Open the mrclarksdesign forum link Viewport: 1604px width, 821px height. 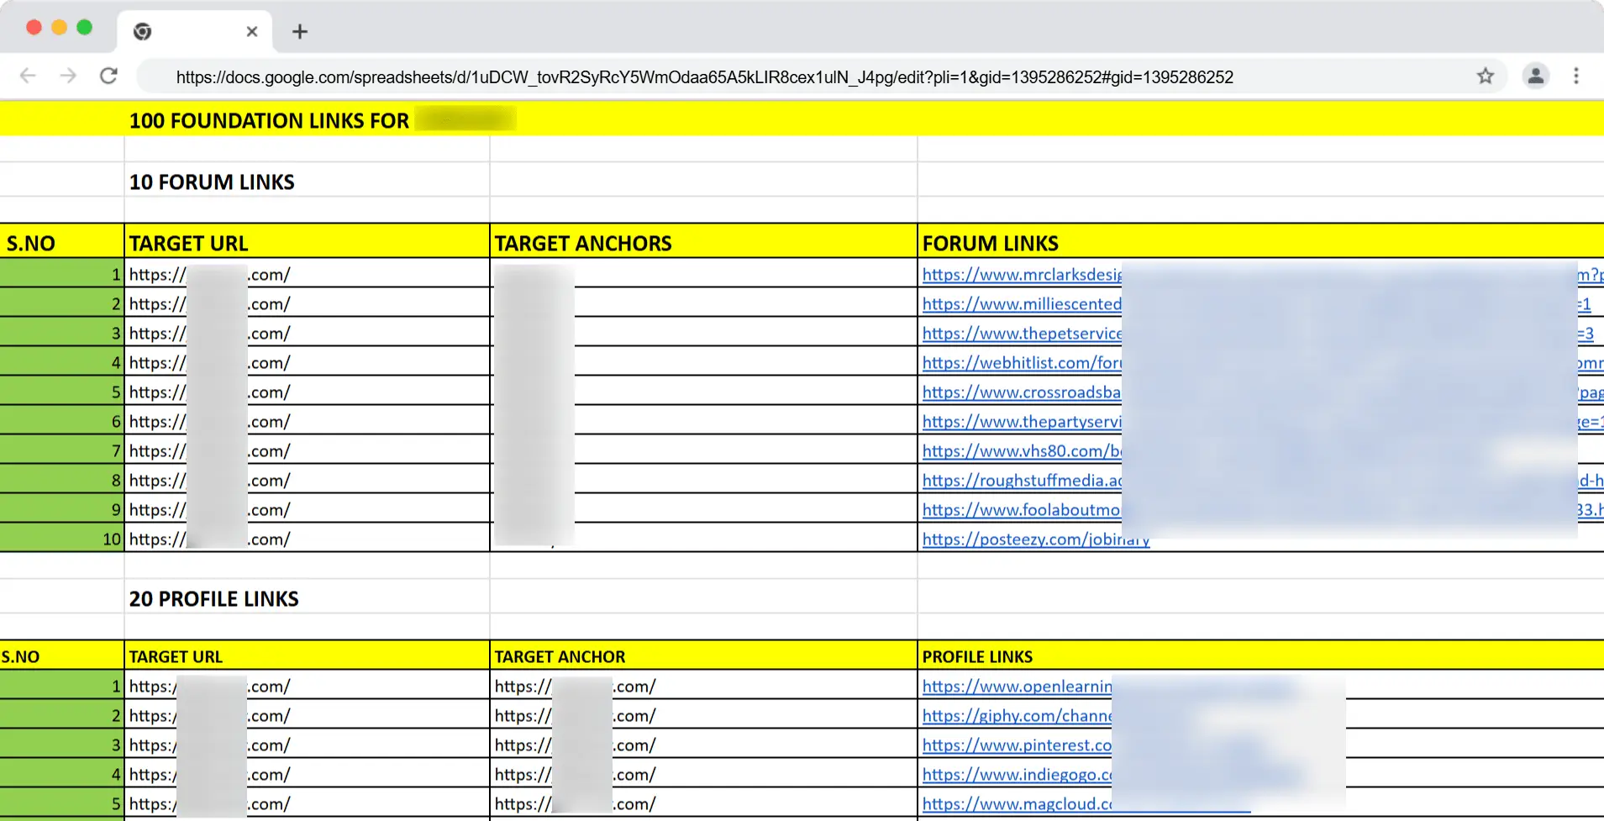pos(1021,274)
